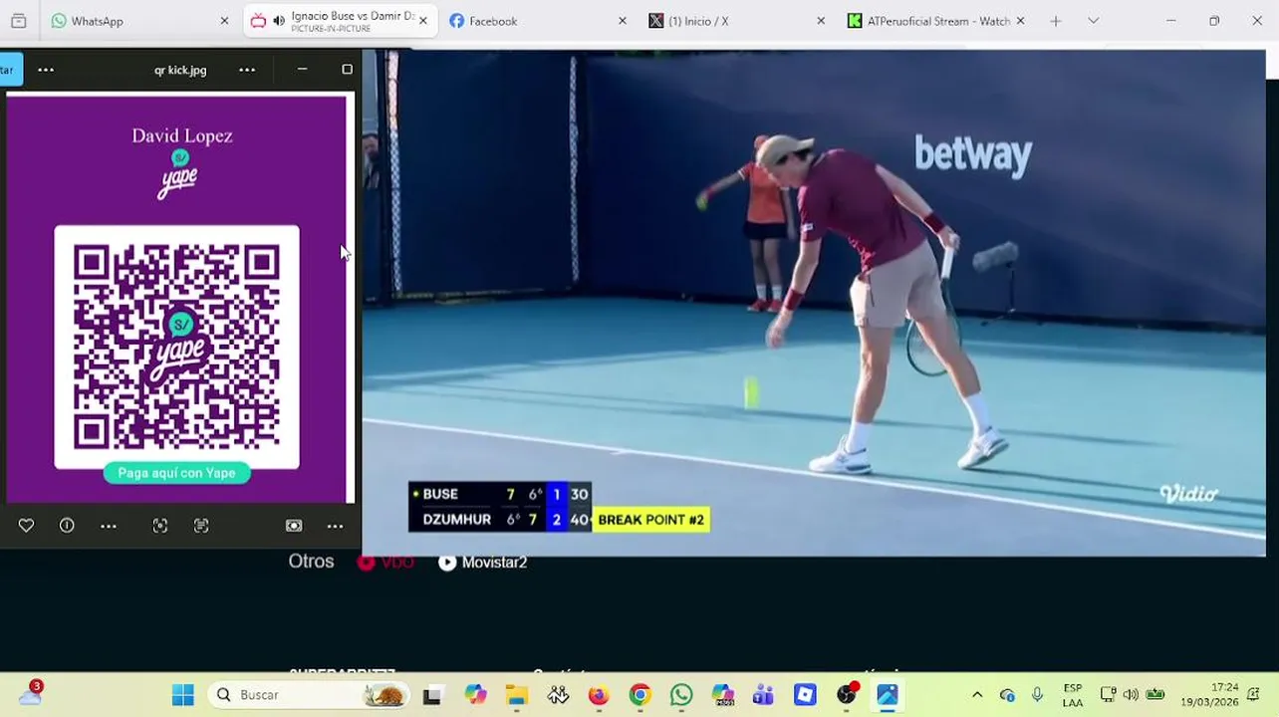Open WhatsApp from the taskbar
Screen dimensions: 1279x717
click(x=681, y=695)
